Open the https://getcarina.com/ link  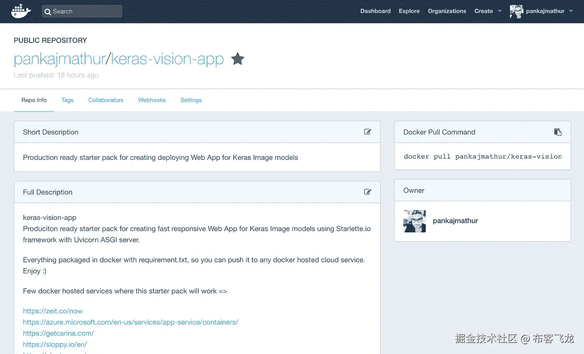tap(58, 333)
